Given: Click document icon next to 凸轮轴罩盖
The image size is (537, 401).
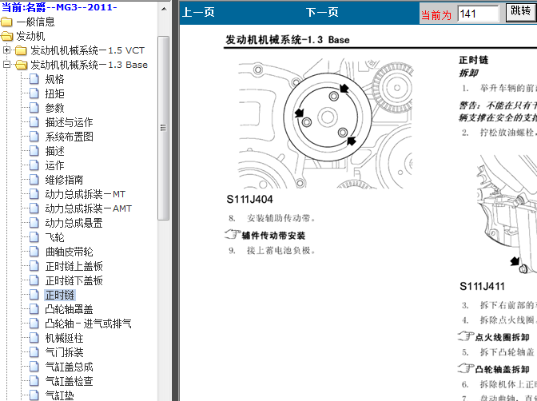Looking at the screenshot, I should pos(34,309).
